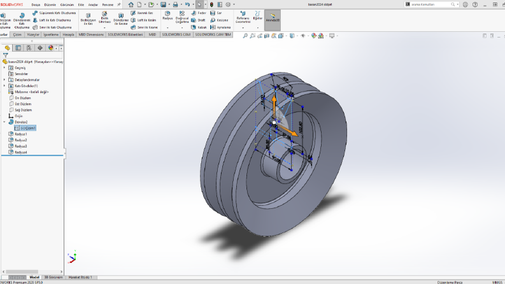Open dropdown arrow under Delik Sihirbazı
The image size is (505, 284).
coord(104,27)
